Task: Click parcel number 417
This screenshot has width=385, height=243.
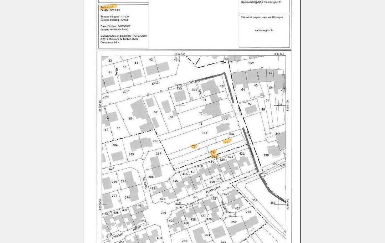Action: point(193,172)
